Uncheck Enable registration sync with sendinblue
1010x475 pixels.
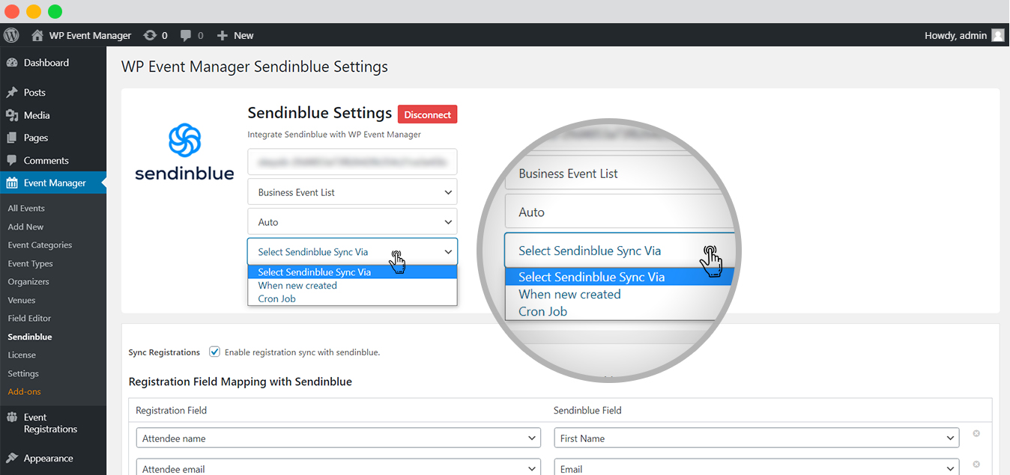click(214, 352)
